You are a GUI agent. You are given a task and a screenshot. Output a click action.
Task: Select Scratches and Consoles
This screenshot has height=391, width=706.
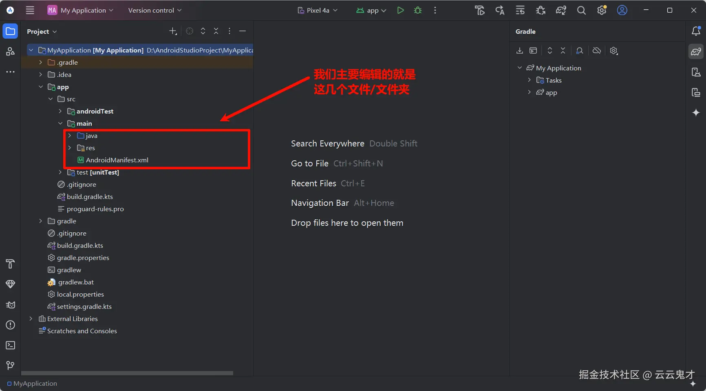pos(77,331)
